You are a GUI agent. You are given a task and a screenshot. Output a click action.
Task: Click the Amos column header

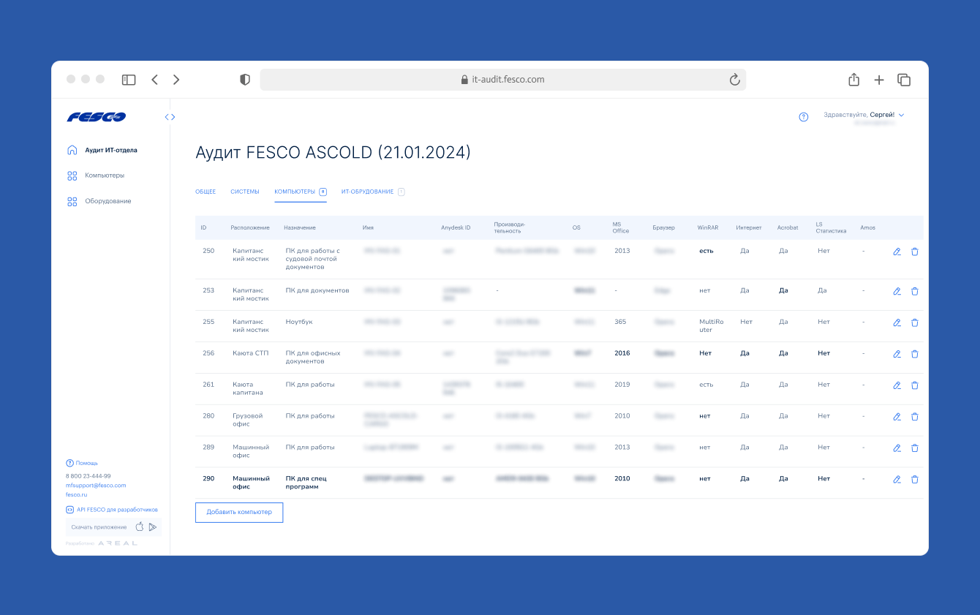pyautogui.click(x=867, y=227)
